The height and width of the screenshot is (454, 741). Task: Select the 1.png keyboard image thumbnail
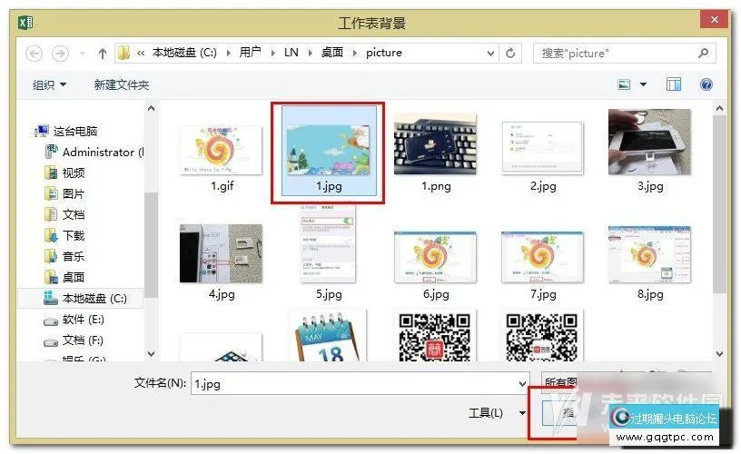click(435, 143)
